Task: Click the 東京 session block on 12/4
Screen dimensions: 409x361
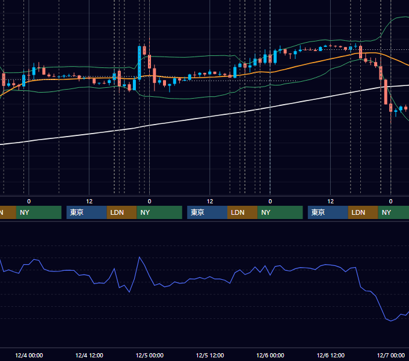Action: [87, 212]
